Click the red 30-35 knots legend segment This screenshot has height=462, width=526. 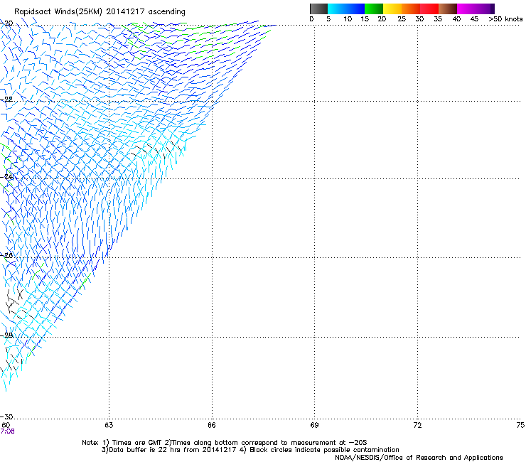[x=429, y=9]
